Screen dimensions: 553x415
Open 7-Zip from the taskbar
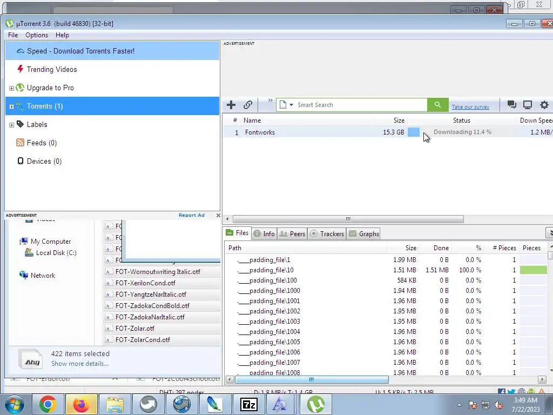click(x=248, y=404)
